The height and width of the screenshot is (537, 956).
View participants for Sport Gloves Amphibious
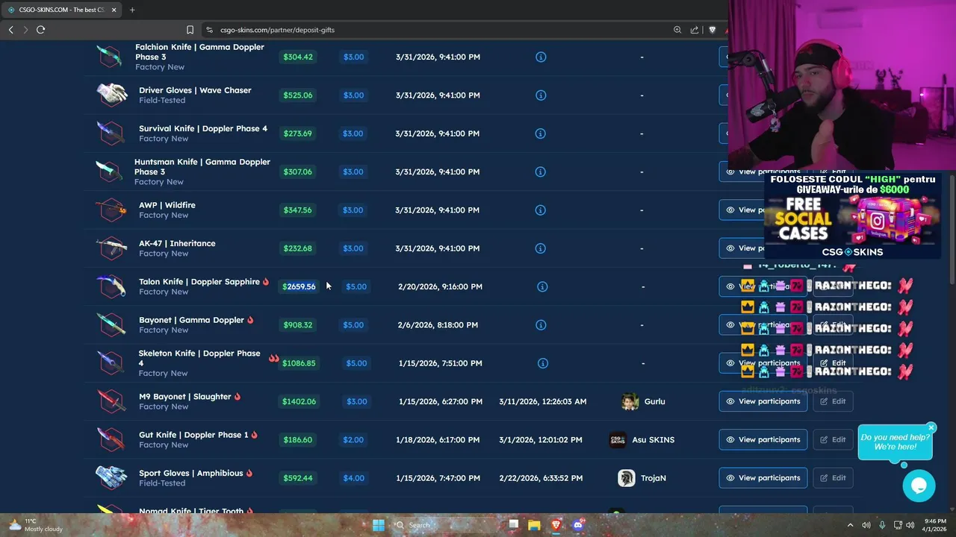pyautogui.click(x=763, y=478)
